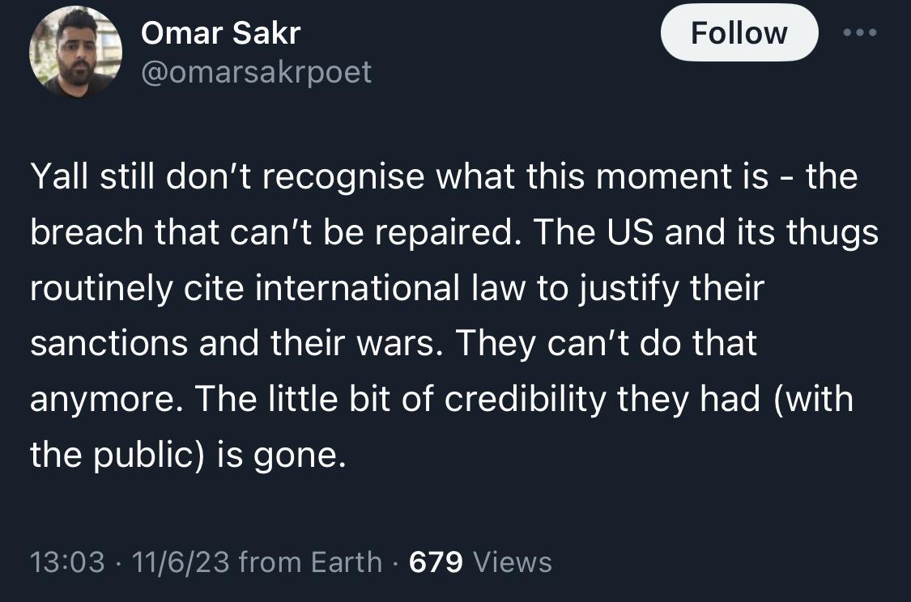Click Omar Sakr's profile picture
This screenshot has width=911, height=602.
click(76, 53)
